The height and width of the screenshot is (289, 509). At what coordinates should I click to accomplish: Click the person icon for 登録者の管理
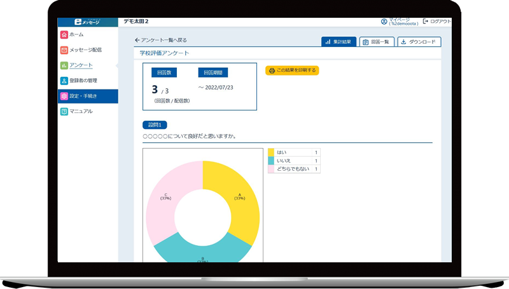(64, 81)
